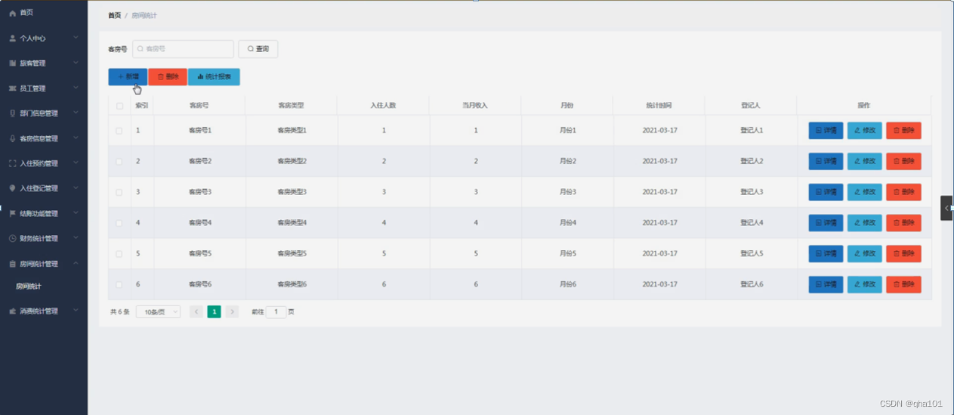
Task: Click the 查询 search button
Action: tap(258, 49)
